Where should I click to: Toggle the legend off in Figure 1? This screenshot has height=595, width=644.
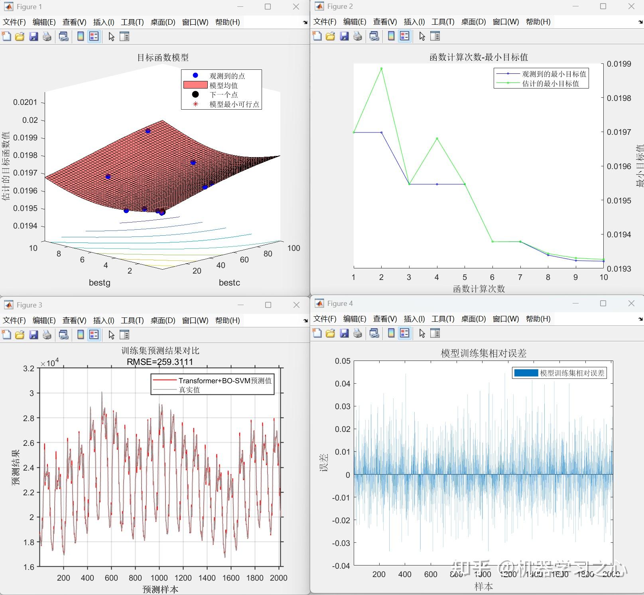[93, 36]
